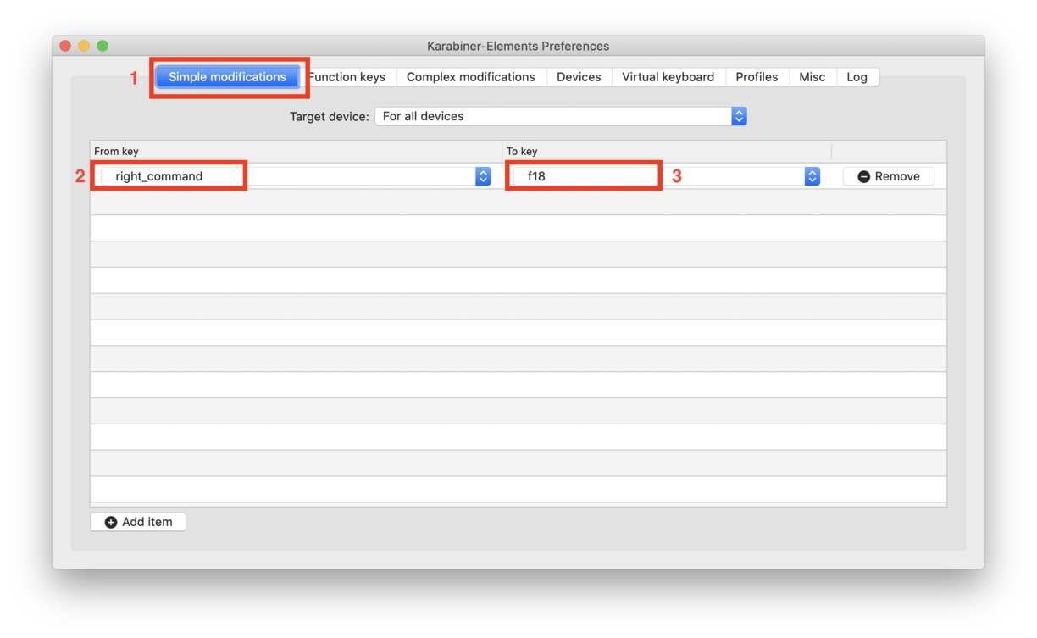Add a new modification item
Image resolution: width=1037 pixels, height=638 pixels.
pos(138,522)
